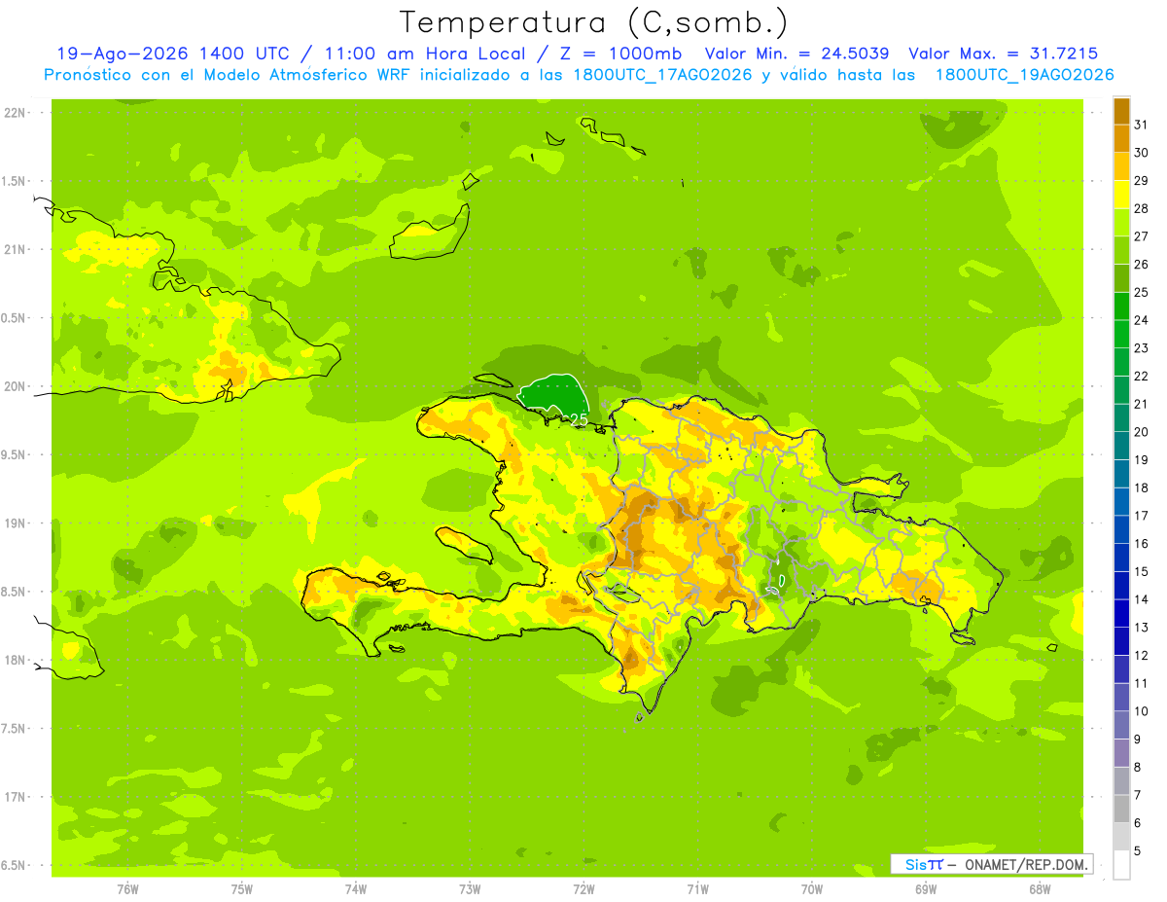Select "Valor Min. = 24.5039"
Viewport: 1167px width, 902px height.
796,54
